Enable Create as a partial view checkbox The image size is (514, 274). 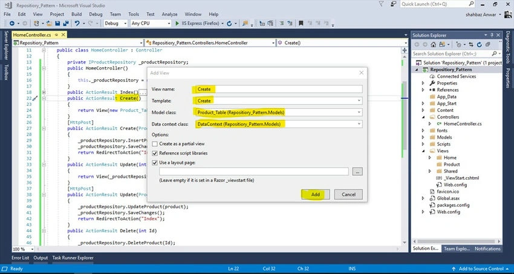coord(155,144)
